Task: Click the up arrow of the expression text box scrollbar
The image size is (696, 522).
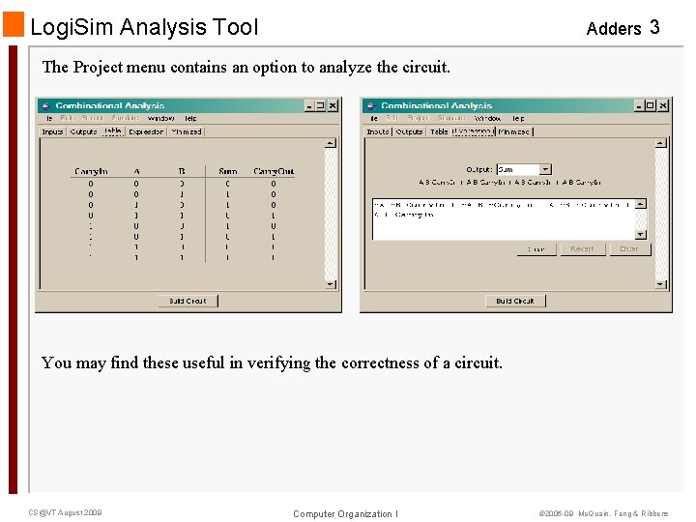Action: tap(641, 204)
